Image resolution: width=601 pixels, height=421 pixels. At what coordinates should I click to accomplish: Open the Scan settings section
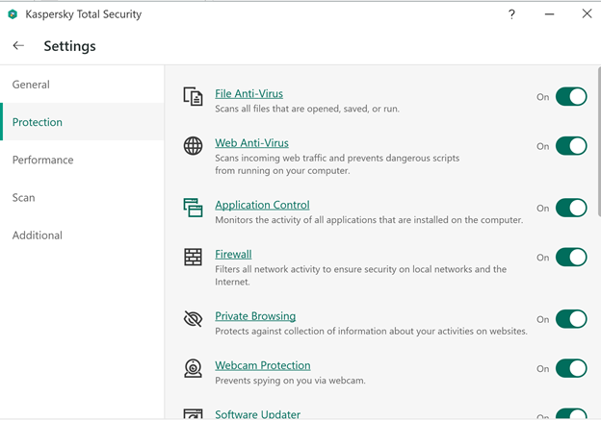[82, 197]
